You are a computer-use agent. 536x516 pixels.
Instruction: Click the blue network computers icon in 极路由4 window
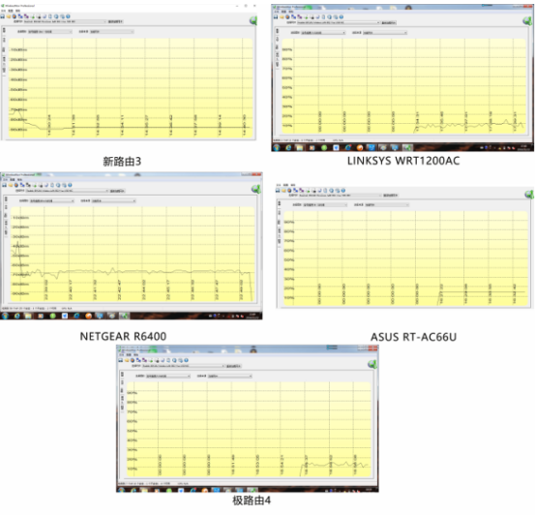pyautogui.click(x=138, y=360)
